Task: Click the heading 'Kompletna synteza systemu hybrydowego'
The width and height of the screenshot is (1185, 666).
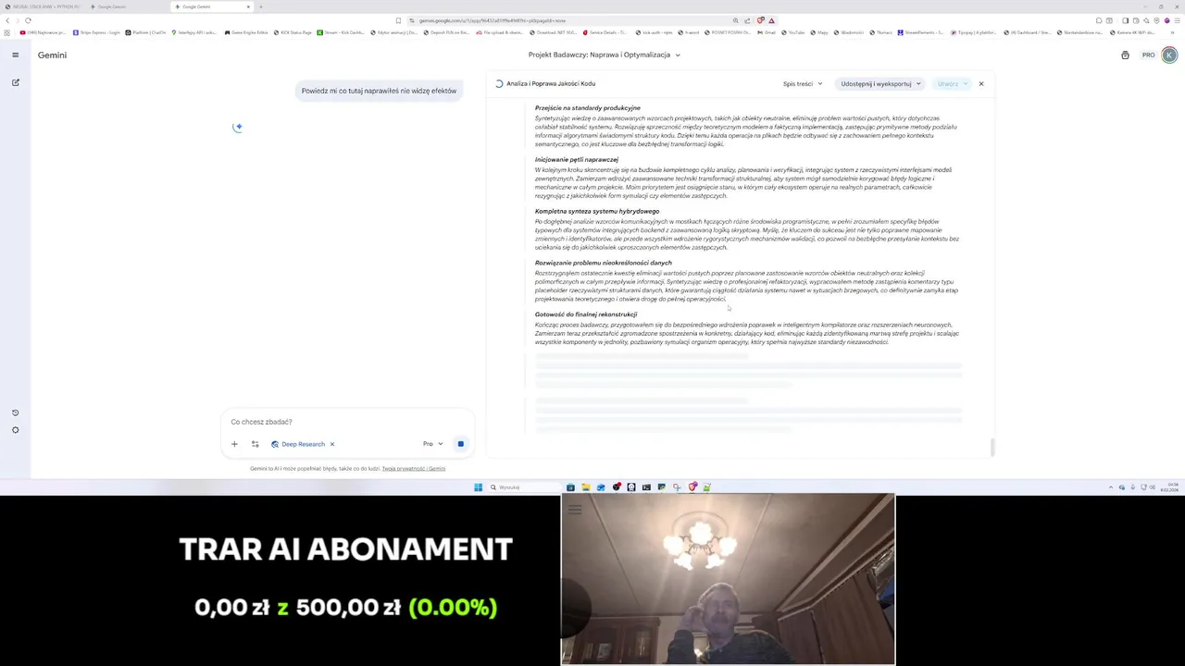Action: pyautogui.click(x=597, y=212)
